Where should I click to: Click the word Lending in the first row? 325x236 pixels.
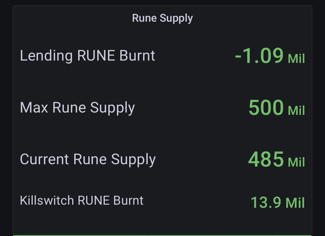pos(46,56)
